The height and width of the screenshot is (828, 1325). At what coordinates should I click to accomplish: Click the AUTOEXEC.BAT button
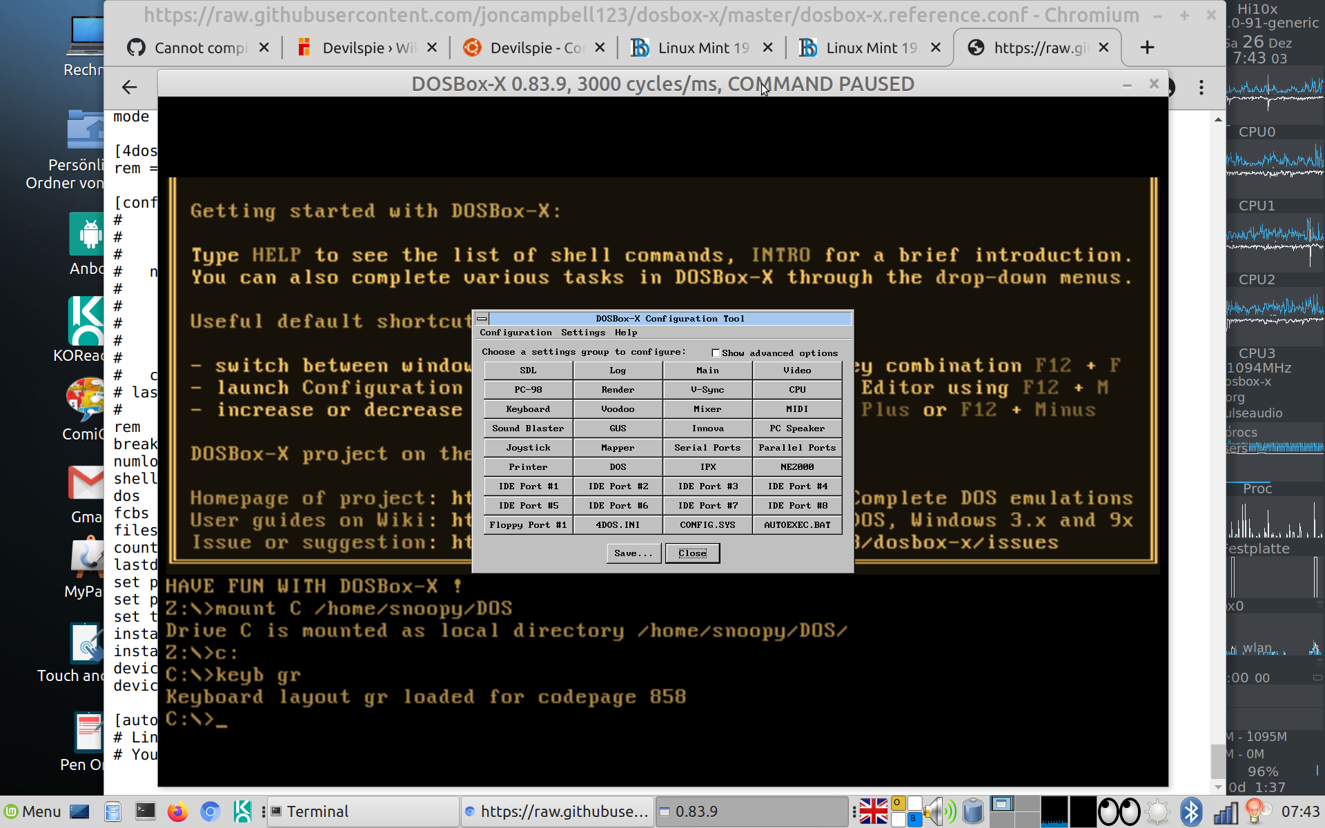[x=797, y=525]
